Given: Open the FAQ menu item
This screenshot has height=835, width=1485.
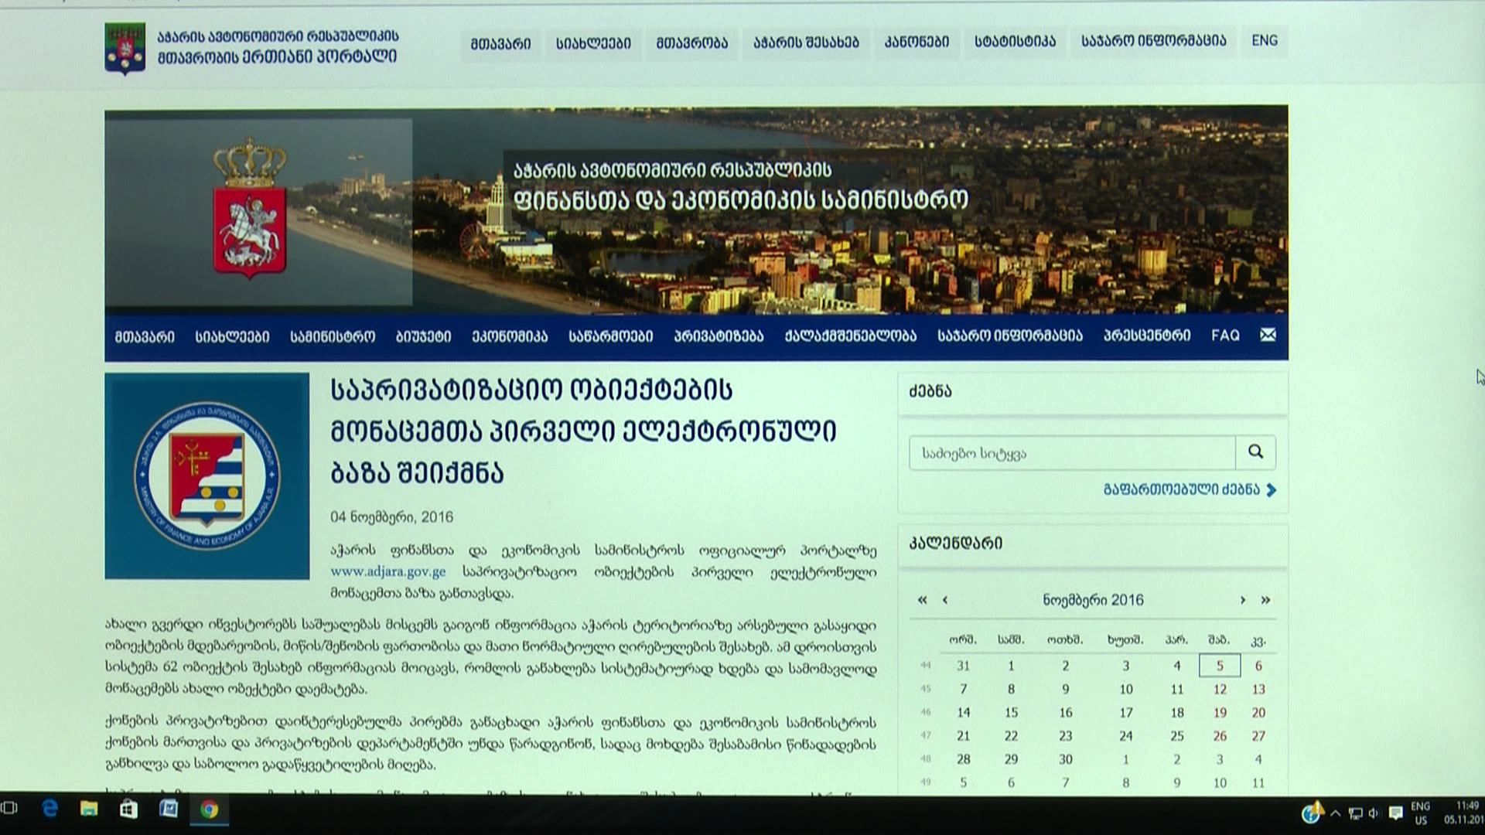Looking at the screenshot, I should pyautogui.click(x=1225, y=336).
